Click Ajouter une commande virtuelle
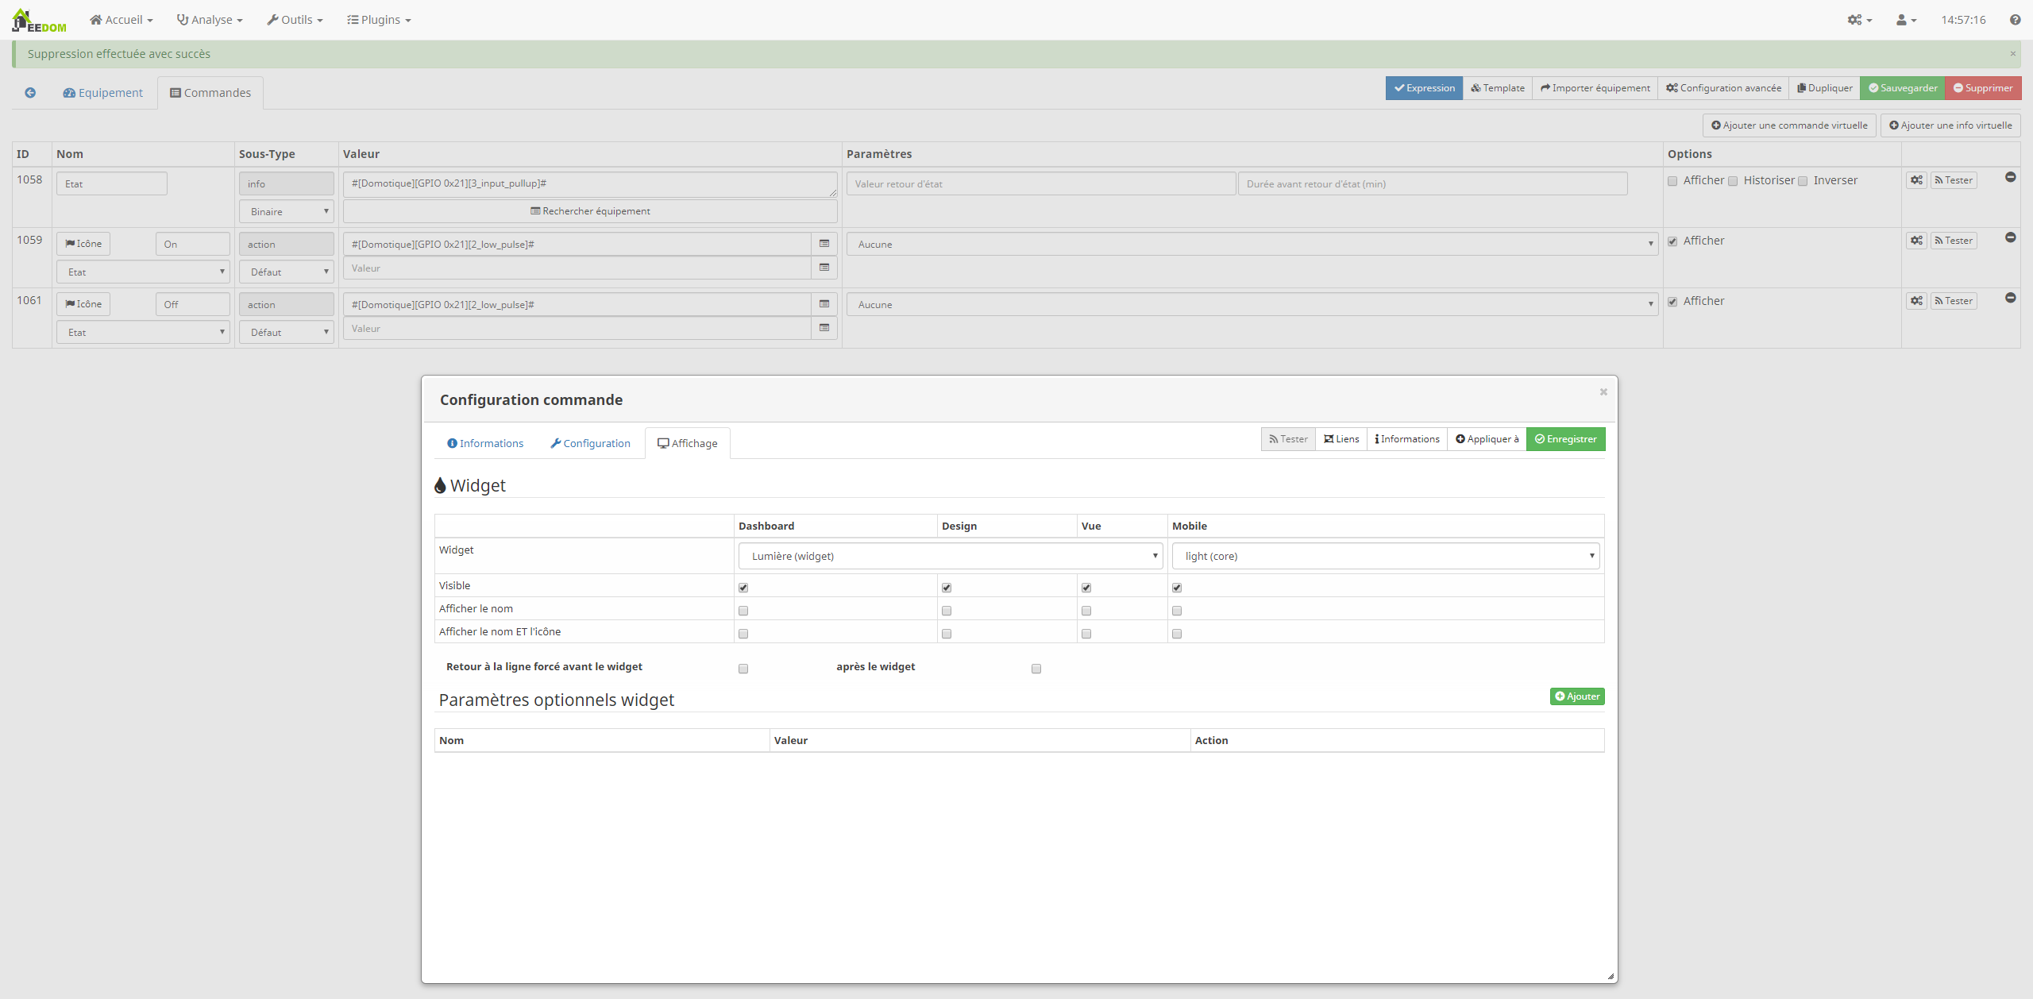Screen dimensions: 2033x999 tap(1789, 125)
